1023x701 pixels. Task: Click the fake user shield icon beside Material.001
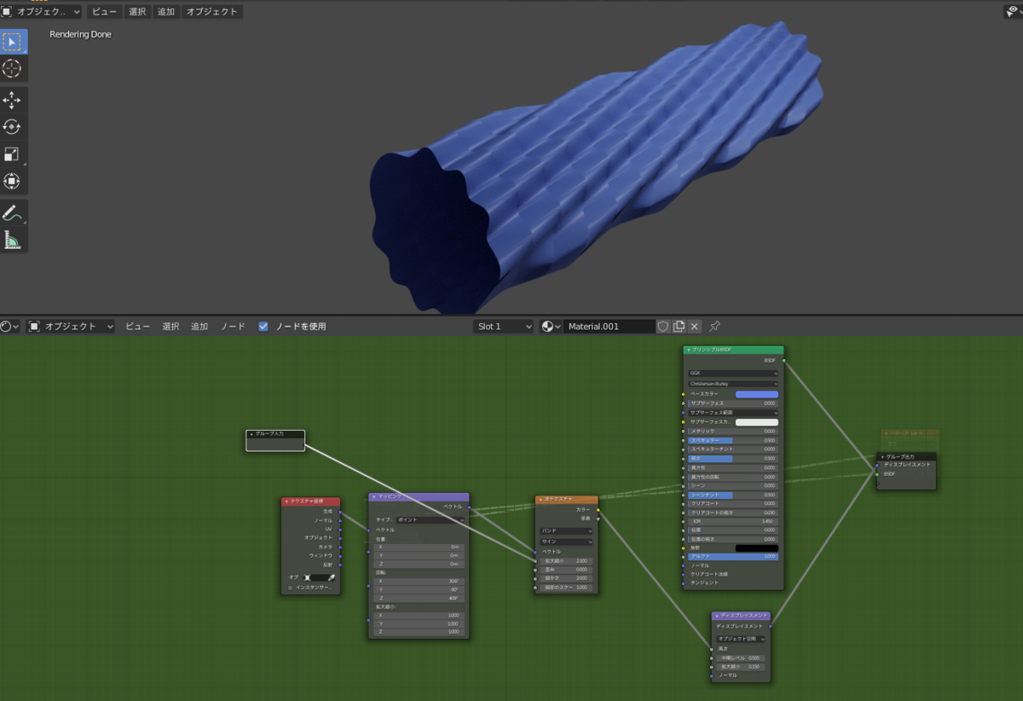pos(663,327)
